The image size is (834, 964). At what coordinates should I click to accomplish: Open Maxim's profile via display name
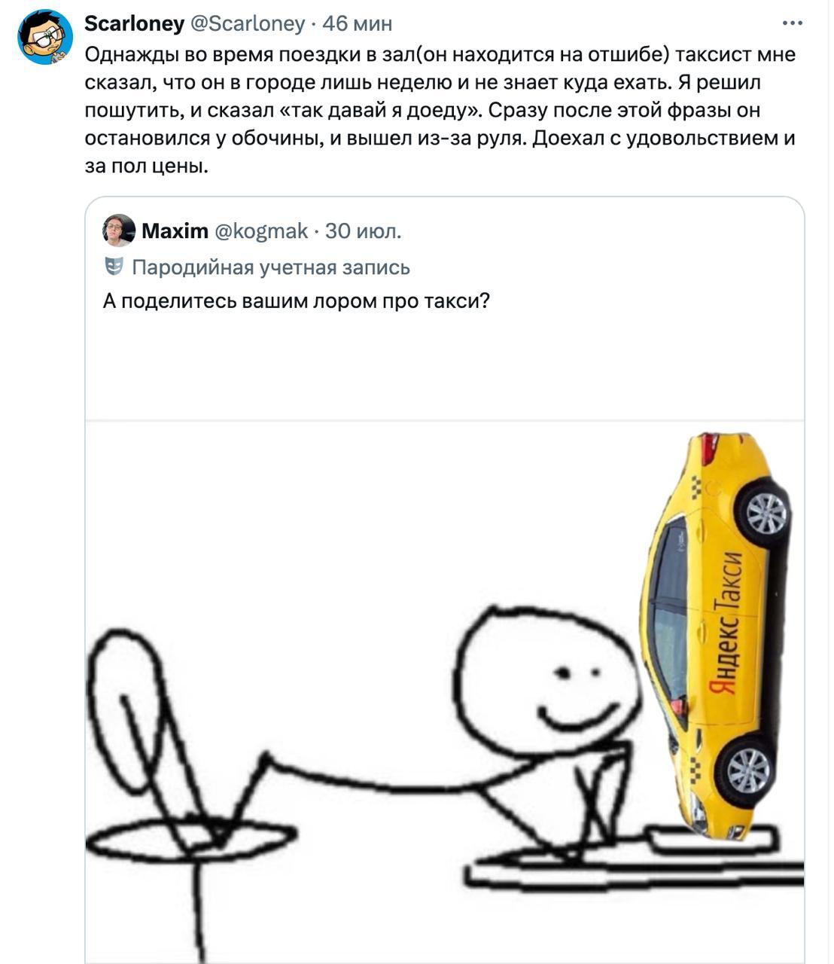coord(175,230)
